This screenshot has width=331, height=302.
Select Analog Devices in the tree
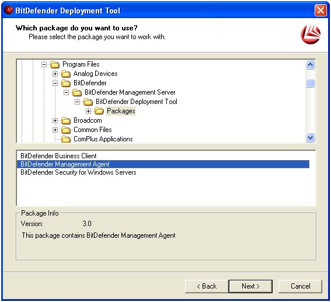[95, 74]
